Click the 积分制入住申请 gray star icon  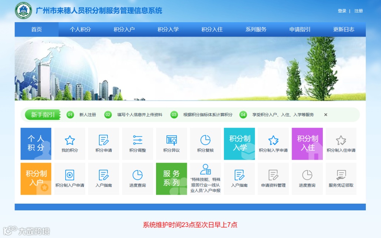click(x=341, y=140)
